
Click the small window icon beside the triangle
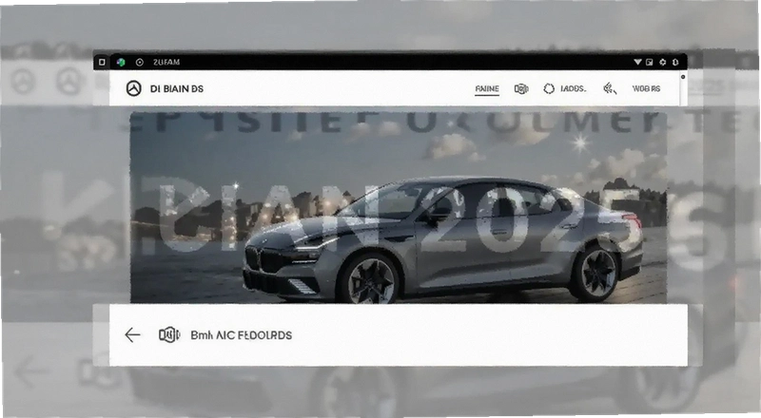click(x=650, y=62)
